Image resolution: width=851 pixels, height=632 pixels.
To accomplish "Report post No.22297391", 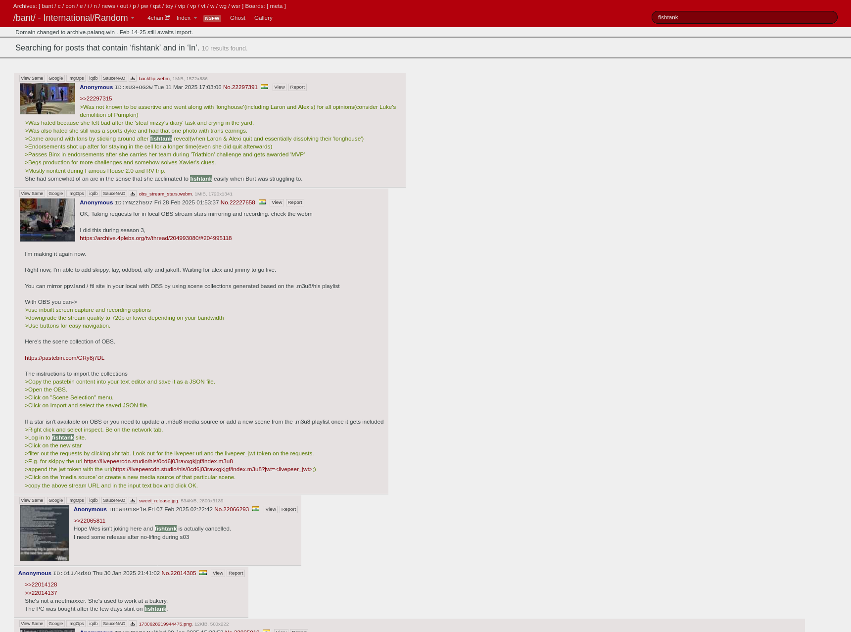I will click(x=297, y=87).
